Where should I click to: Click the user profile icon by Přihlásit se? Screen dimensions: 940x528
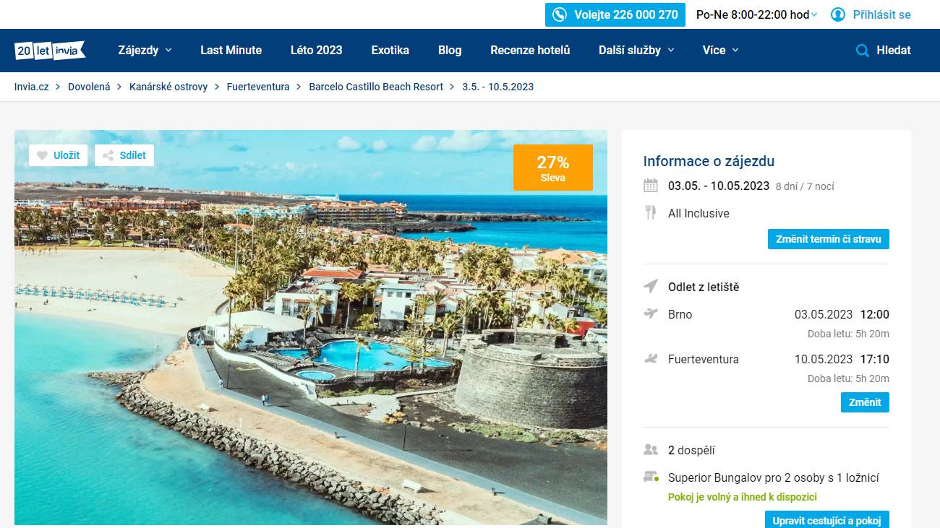(x=838, y=14)
